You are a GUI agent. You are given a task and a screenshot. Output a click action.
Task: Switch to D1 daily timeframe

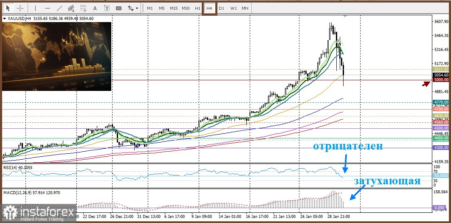[221, 8]
